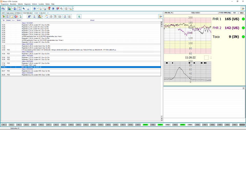
Task: Click the patient name field Gaby Jonker
Action: (14, 13)
